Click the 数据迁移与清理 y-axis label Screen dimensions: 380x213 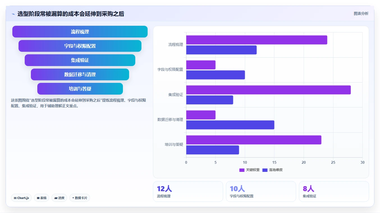click(x=170, y=120)
